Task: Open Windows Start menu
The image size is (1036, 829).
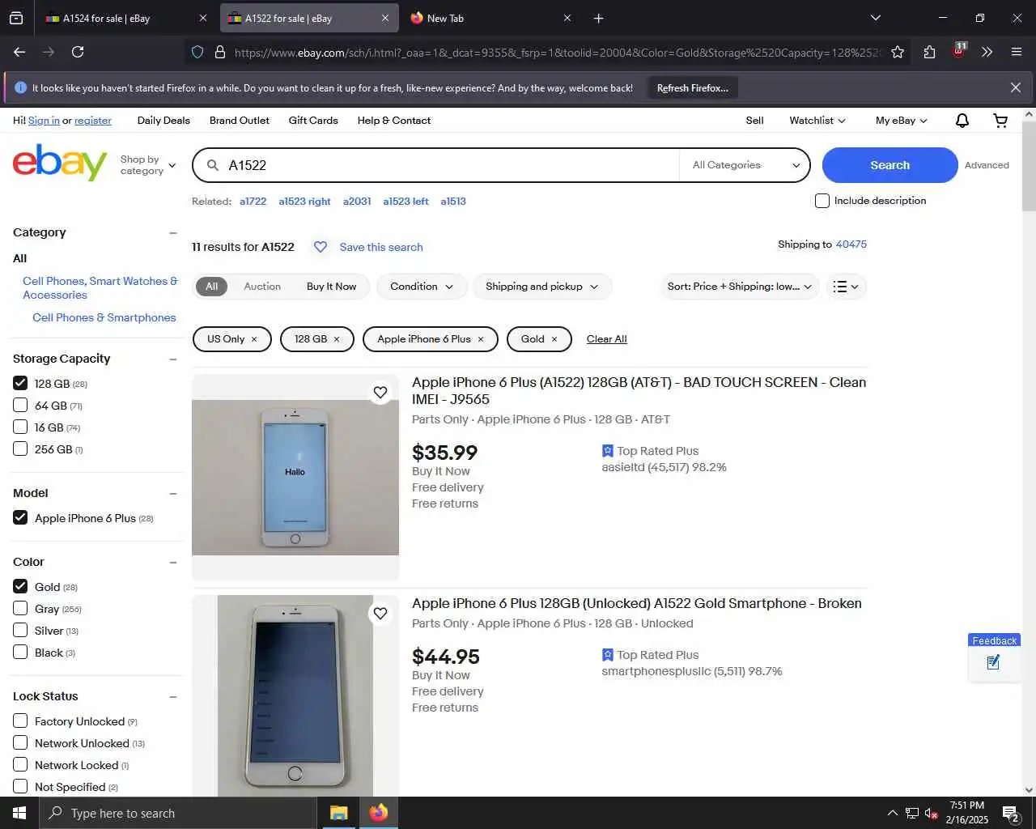Action: (19, 813)
